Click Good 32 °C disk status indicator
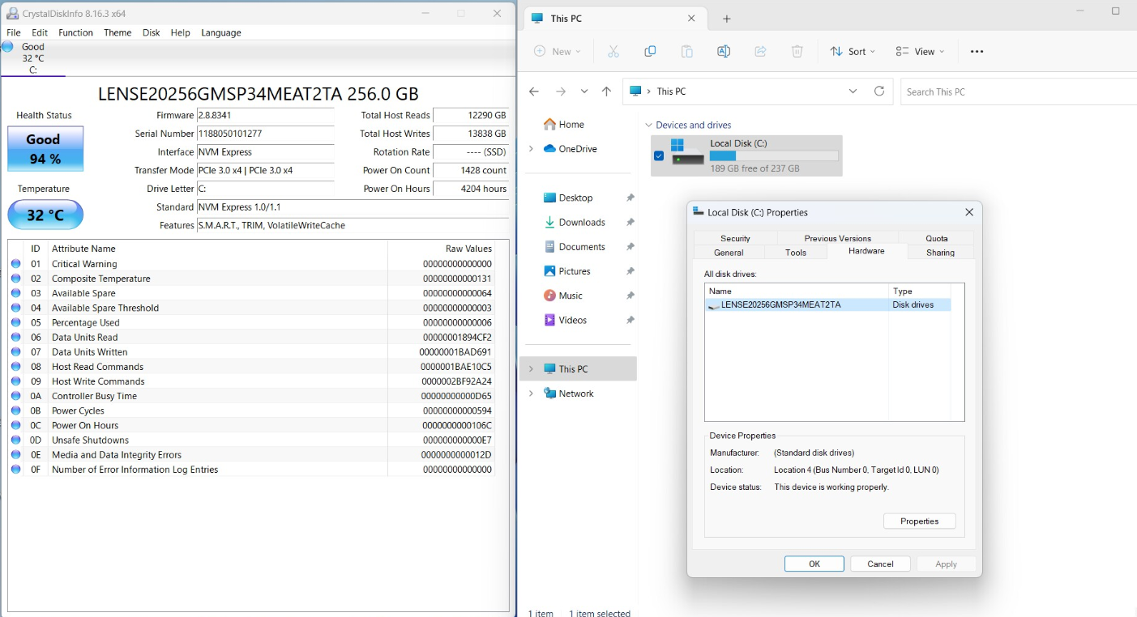 (x=32, y=58)
